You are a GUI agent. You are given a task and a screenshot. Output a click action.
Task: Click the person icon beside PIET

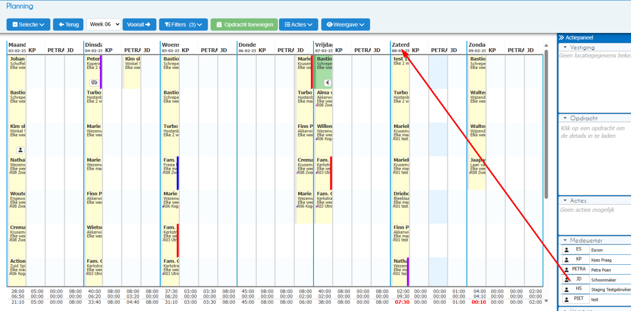click(x=566, y=300)
